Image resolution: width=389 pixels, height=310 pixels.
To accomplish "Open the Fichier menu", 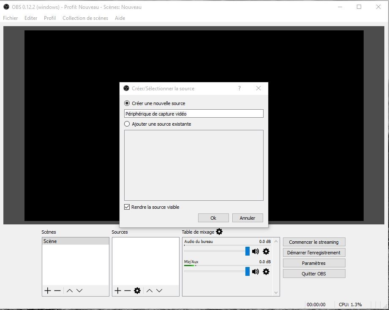I will pyautogui.click(x=11, y=18).
